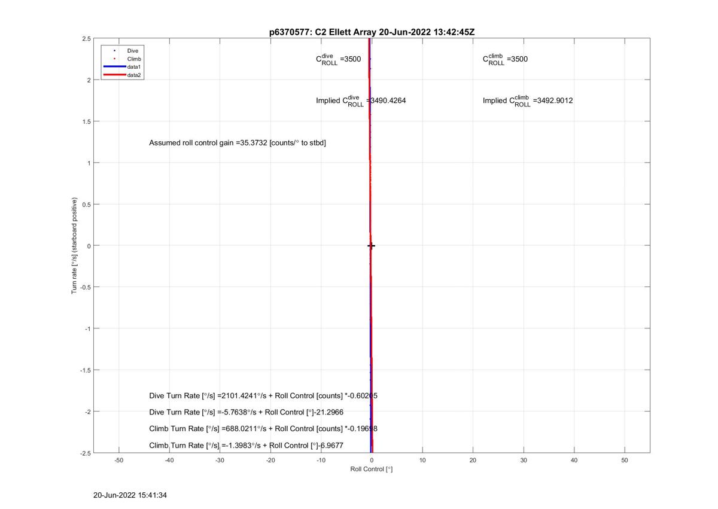The height and width of the screenshot is (509, 718).
Task: Click the x-axis tick label '20'
Action: (473, 461)
